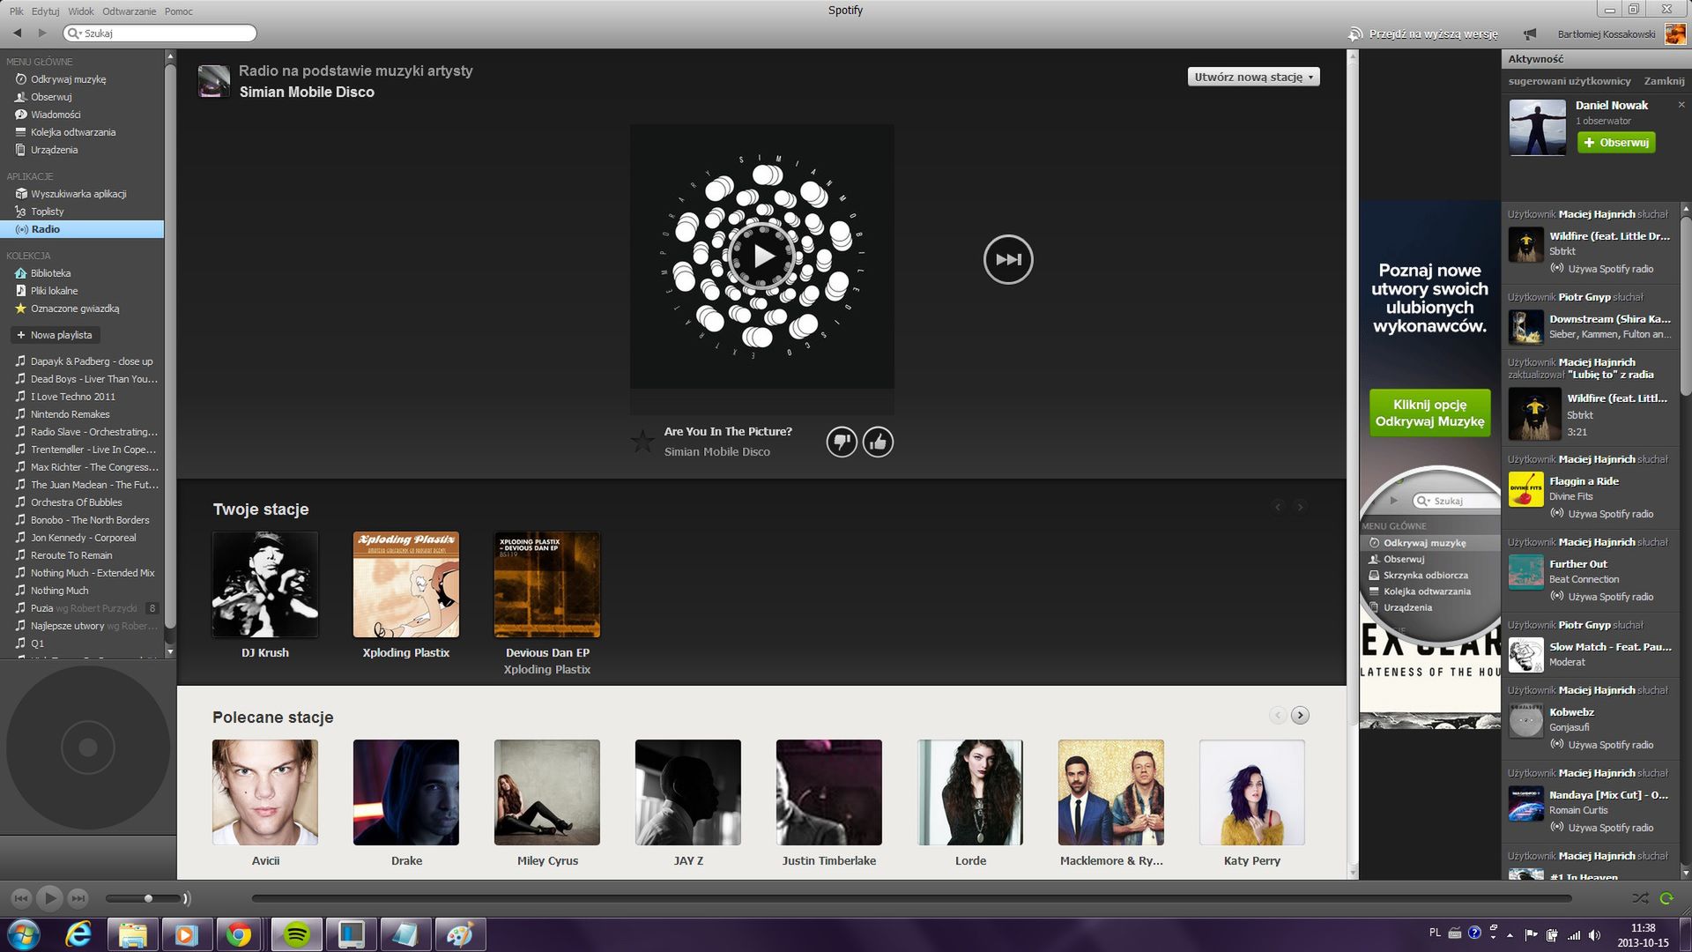Click green Obserwuj button for Daniel Nowak
Image resolution: width=1692 pixels, height=952 pixels.
(x=1616, y=142)
